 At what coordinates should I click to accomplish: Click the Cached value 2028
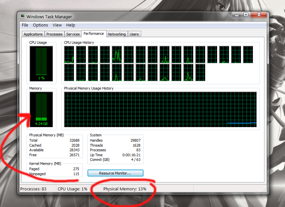[76, 145]
